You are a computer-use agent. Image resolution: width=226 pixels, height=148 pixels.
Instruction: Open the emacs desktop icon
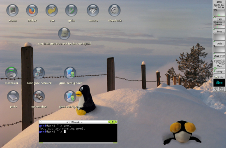pyautogui.click(x=93, y=10)
